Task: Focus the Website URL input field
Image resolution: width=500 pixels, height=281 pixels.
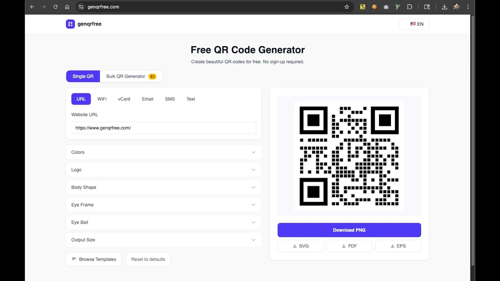Action: 164,128
